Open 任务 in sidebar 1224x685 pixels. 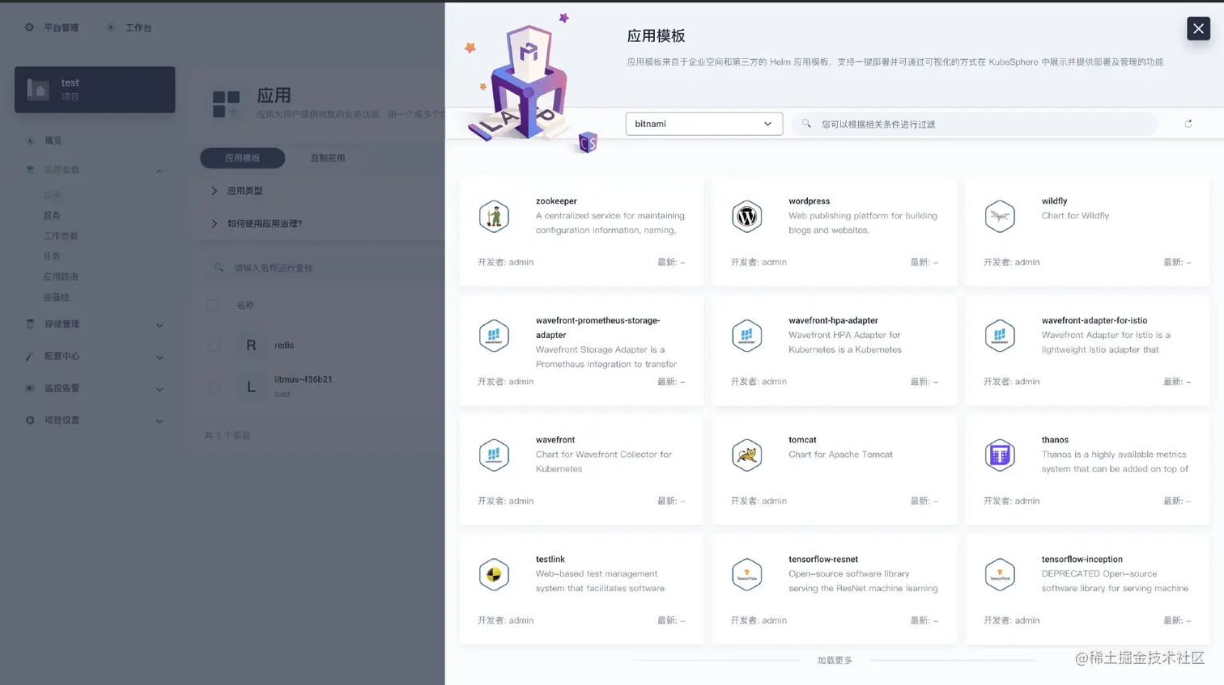point(52,256)
